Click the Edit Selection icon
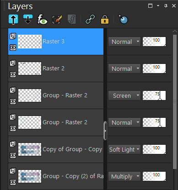Viewport: 178px width, 190px height. click(x=57, y=19)
